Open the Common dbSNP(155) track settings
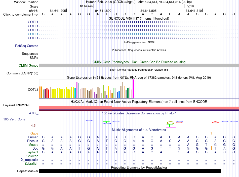The image size is (239, 177). click(22, 73)
